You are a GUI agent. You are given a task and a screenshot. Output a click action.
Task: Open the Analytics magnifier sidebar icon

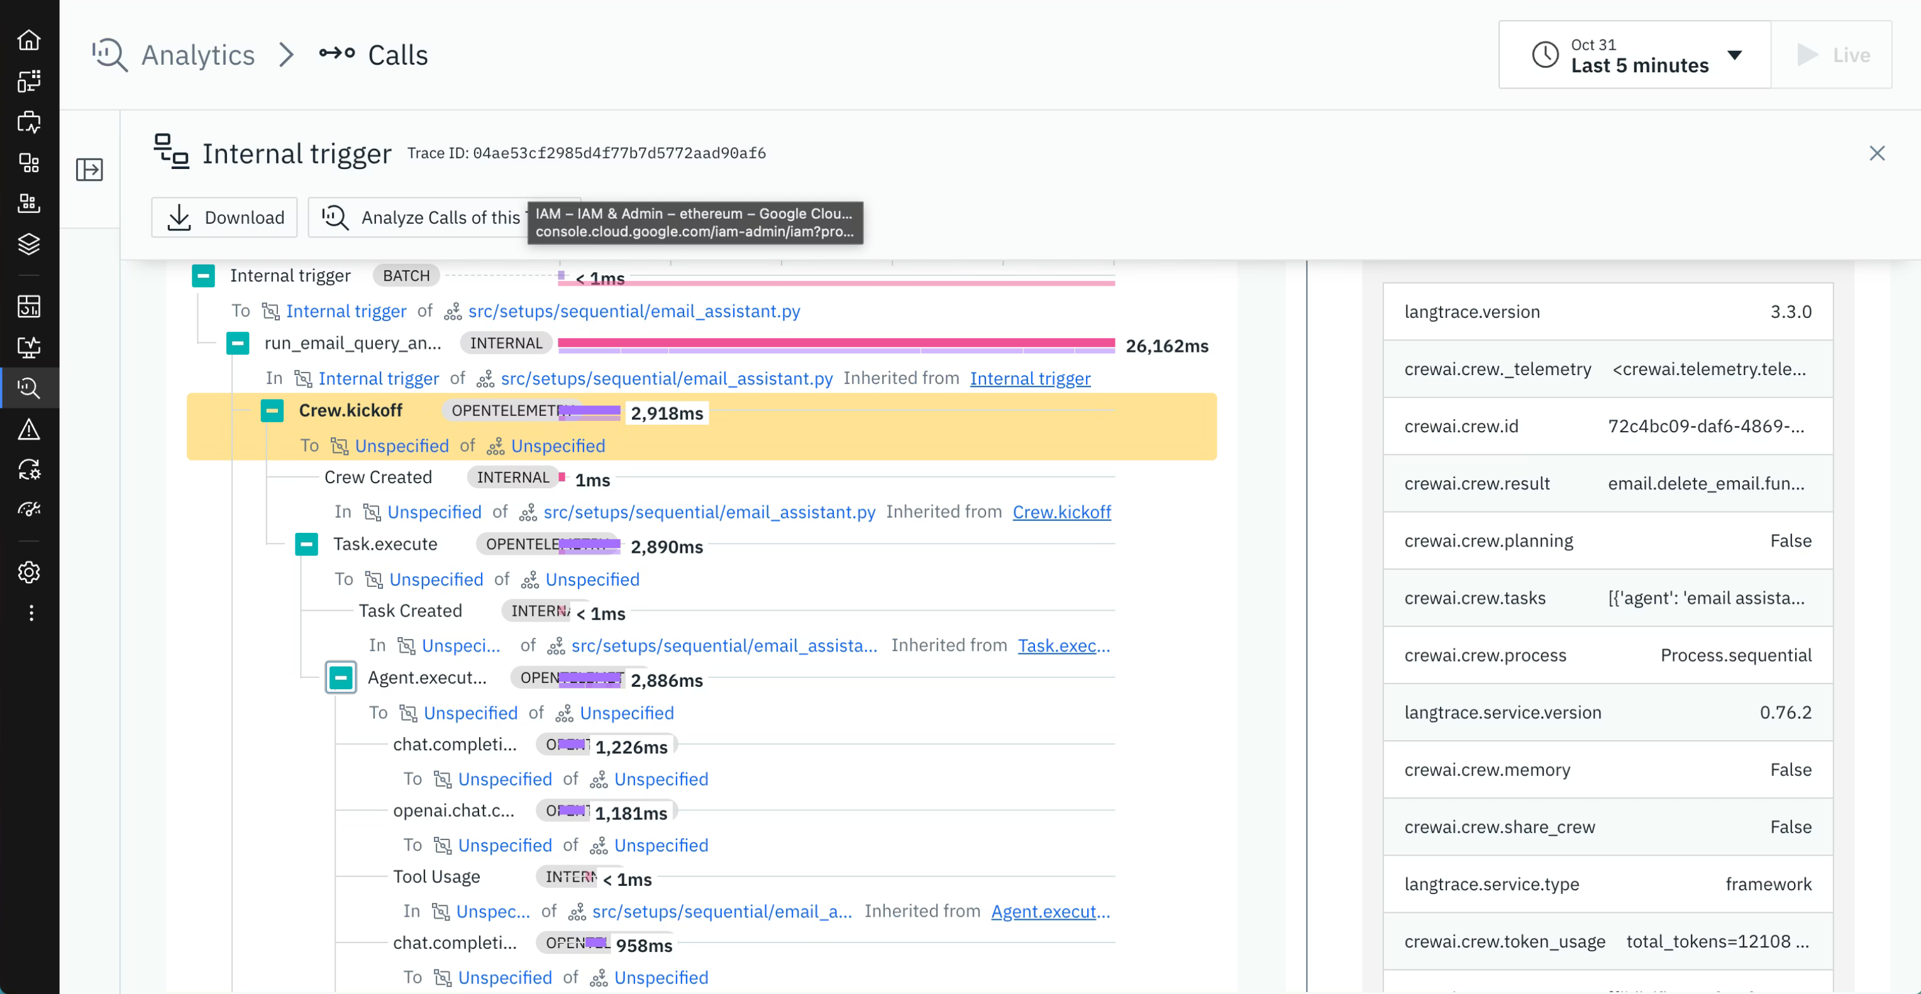pyautogui.click(x=29, y=388)
